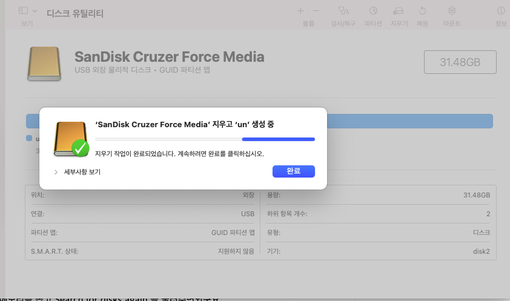The width and height of the screenshot is (510, 301).
Task: Click the large SanDisk external drive icon
Action: tap(44, 64)
